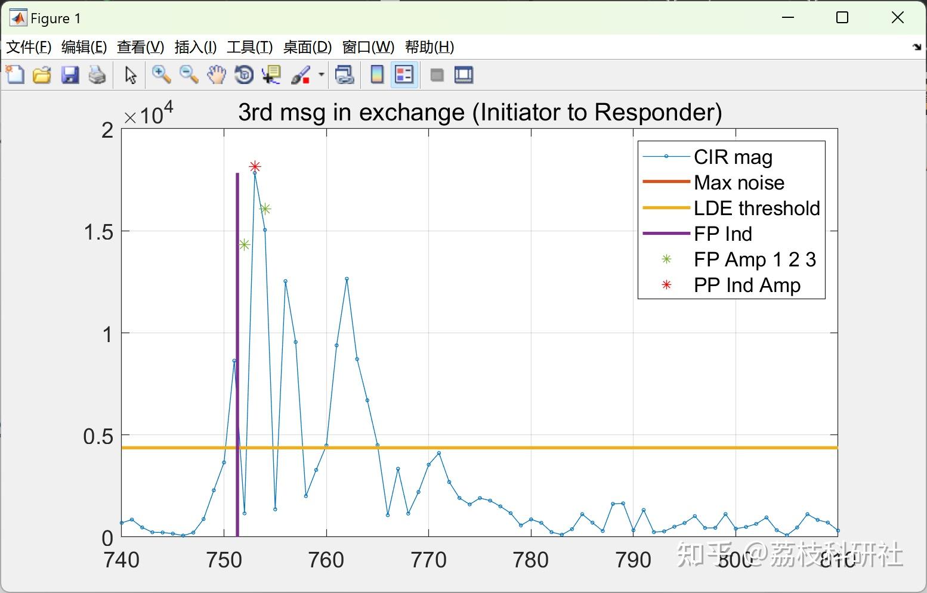Screen dimensions: 927x593
Task: Toggle the Data Cursor tool
Action: [272, 74]
